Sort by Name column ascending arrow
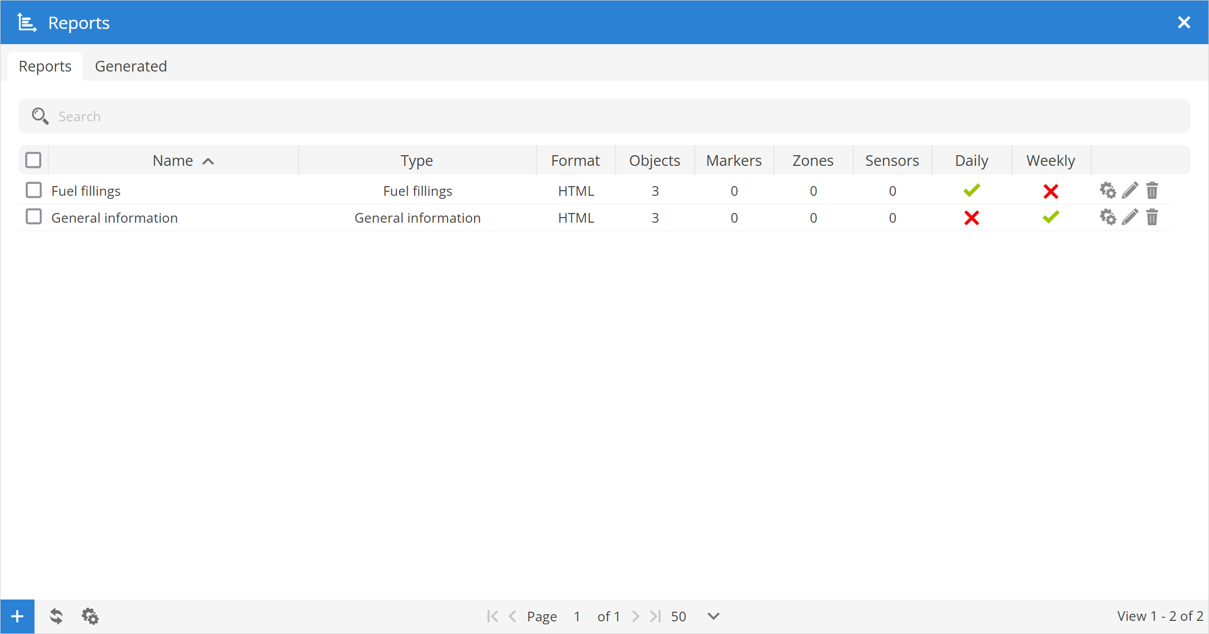This screenshot has width=1209, height=634. [208, 161]
